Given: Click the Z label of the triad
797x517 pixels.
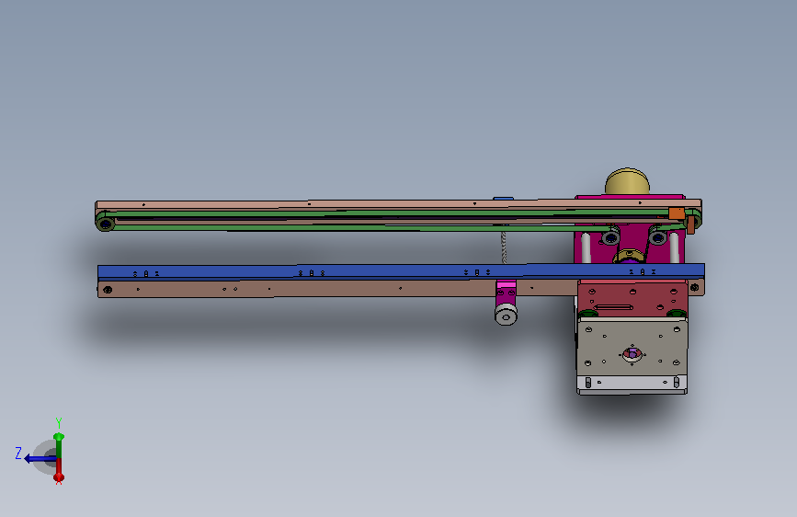Looking at the screenshot, I should [x=18, y=453].
